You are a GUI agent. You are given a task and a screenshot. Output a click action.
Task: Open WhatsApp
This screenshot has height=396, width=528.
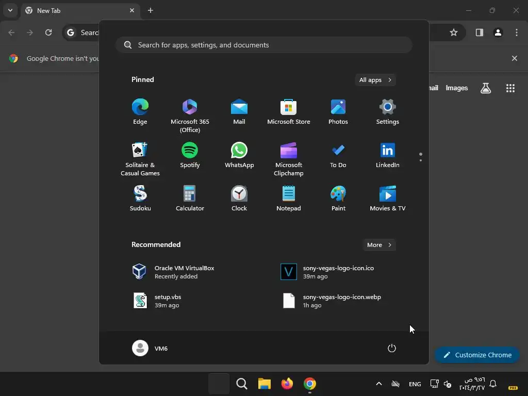click(239, 155)
